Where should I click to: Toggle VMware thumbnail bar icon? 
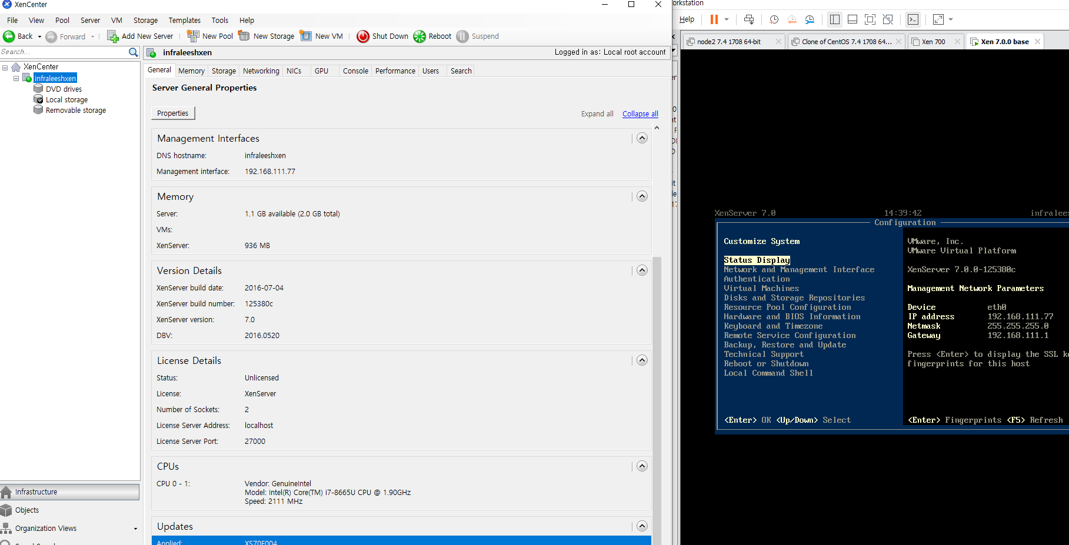coord(852,19)
